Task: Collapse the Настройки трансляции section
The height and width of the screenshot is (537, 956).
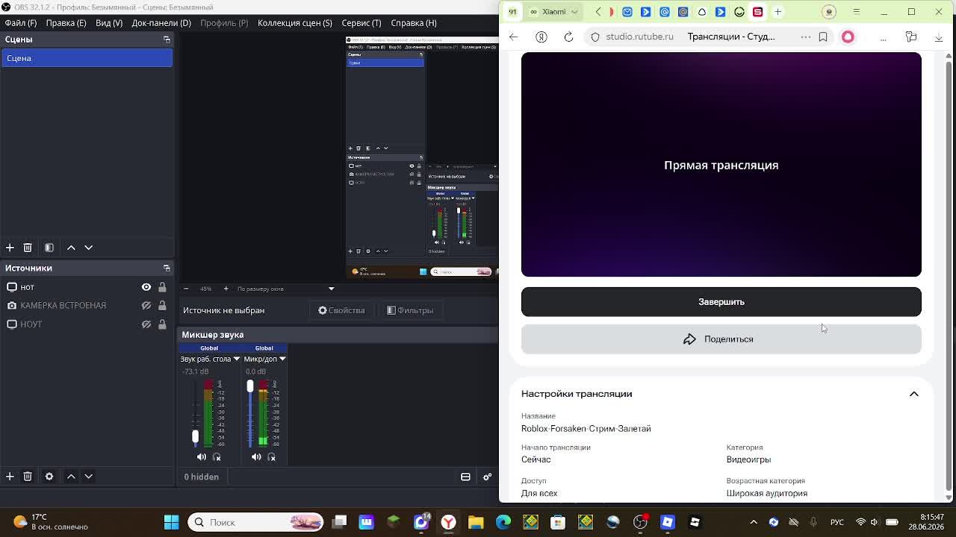Action: (x=914, y=394)
